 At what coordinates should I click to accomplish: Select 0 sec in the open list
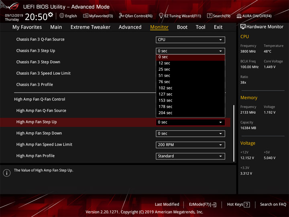(x=190, y=57)
